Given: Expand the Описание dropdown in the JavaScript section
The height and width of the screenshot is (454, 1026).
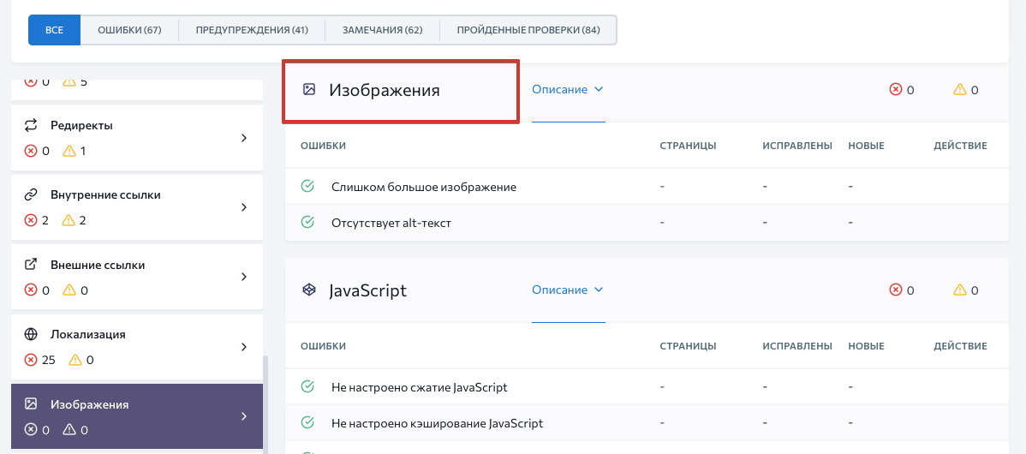Looking at the screenshot, I should (x=568, y=290).
